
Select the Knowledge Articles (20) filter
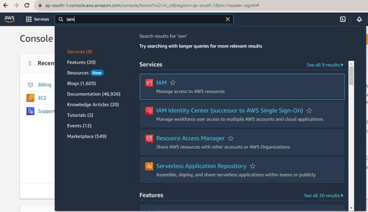[93, 104]
